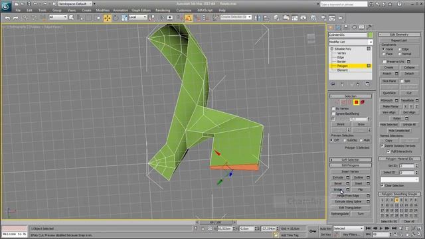Check the Preserve UVs option
This screenshot has height=239, width=425.
(384, 62)
